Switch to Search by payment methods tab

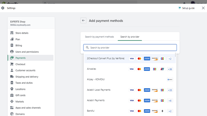[99, 37]
